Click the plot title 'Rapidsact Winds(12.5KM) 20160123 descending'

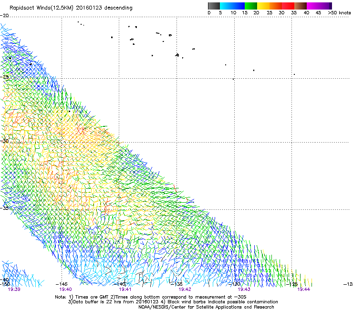point(71,8)
